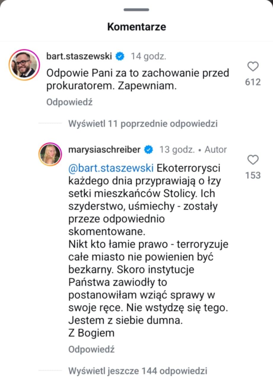The height and width of the screenshot is (384, 273).
Task: Click the "Autor" label on the reply
Action: (215, 150)
